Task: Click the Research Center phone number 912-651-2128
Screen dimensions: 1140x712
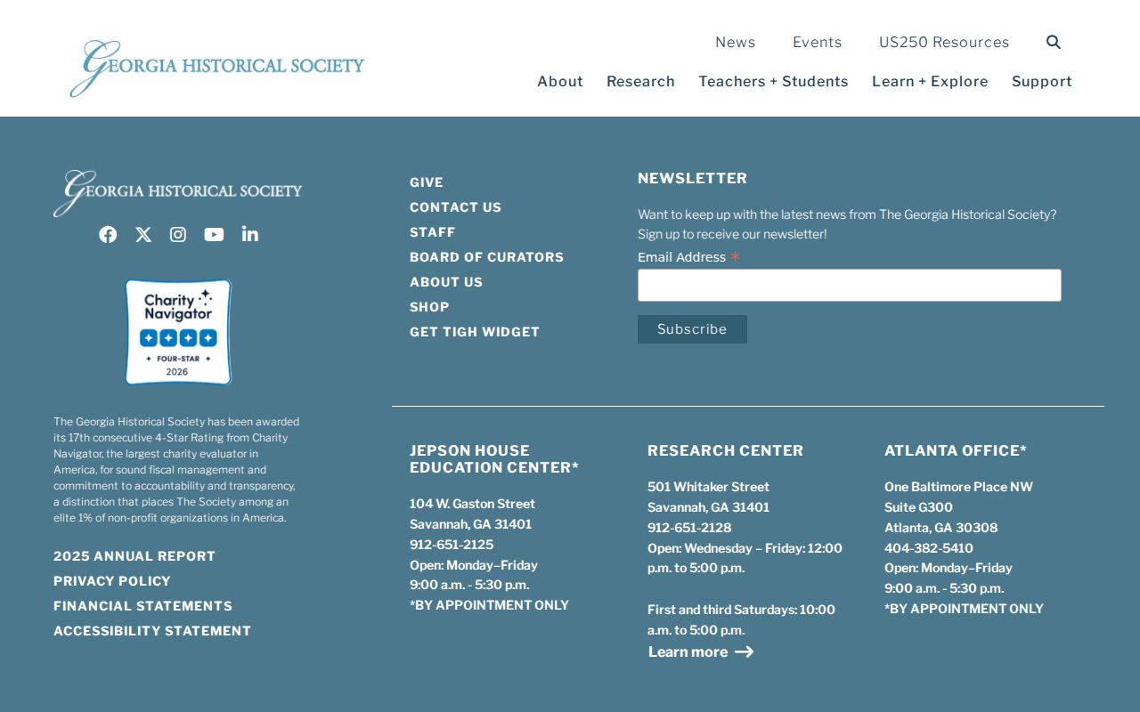Action: click(x=689, y=528)
